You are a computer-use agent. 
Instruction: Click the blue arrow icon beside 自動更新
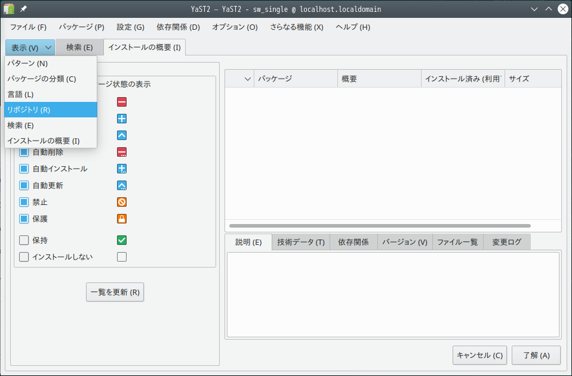(x=122, y=186)
